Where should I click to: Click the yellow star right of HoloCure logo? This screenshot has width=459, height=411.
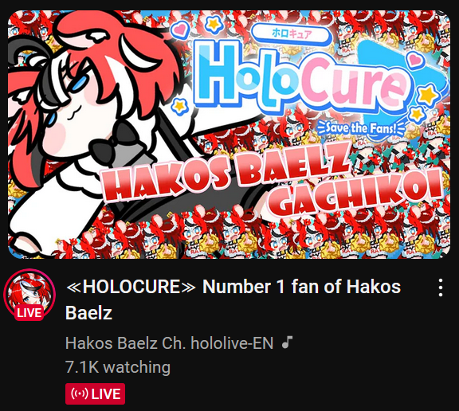coord(428,96)
